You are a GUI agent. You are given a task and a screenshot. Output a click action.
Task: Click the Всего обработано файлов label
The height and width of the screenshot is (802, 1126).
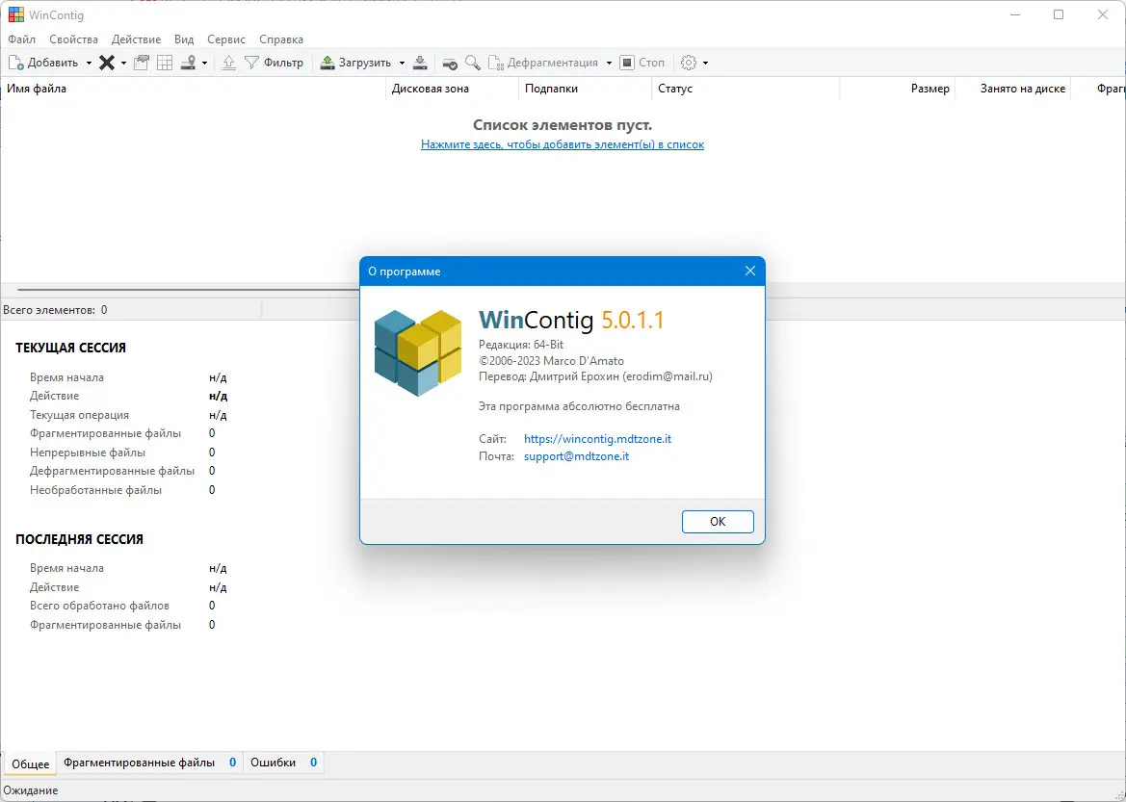100,606
